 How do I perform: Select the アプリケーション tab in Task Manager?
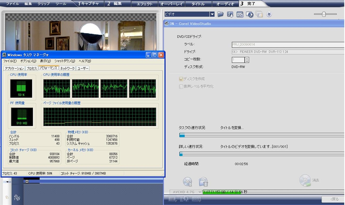[x=14, y=68]
